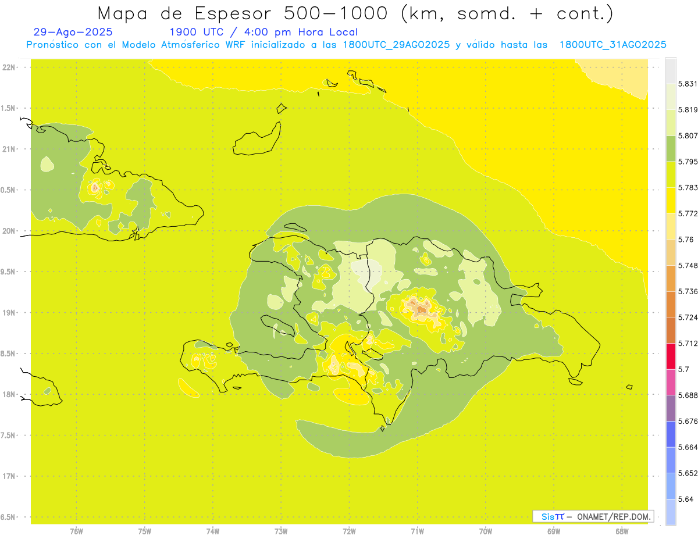Click the legend value '5.688'

coord(688,395)
